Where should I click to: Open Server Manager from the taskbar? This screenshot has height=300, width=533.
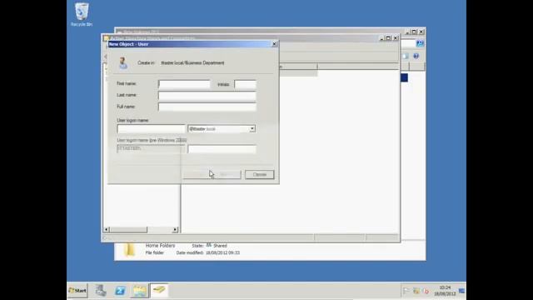point(101,291)
